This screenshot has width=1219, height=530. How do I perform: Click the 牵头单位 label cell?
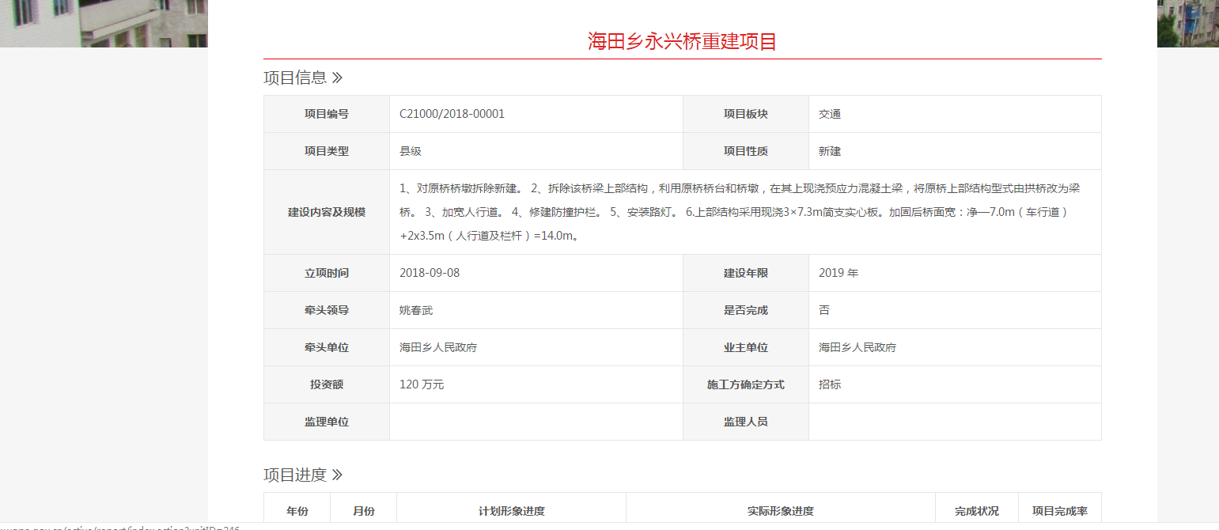(327, 347)
